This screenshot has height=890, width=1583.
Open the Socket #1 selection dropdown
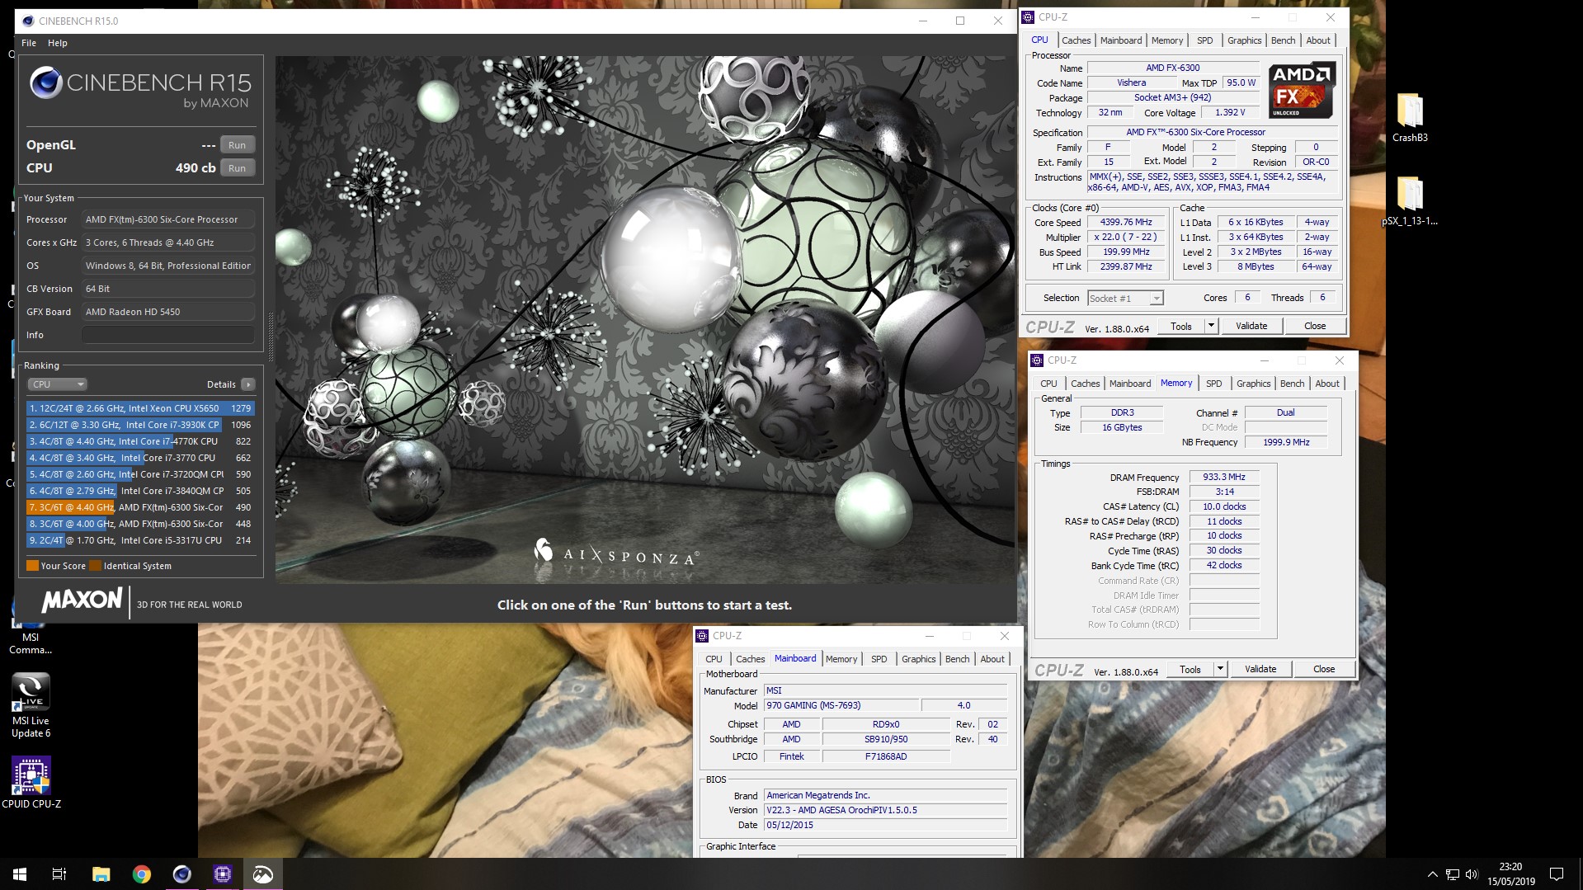click(x=1125, y=299)
